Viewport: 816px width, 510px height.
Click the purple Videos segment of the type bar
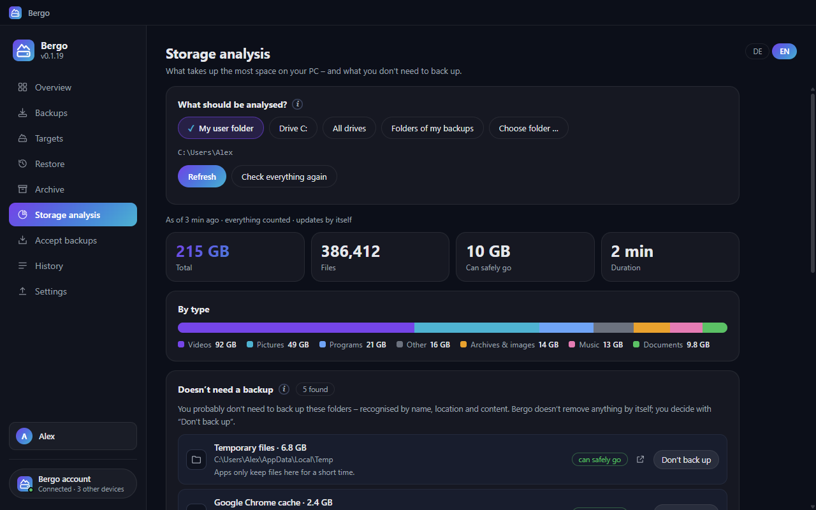[296, 328]
